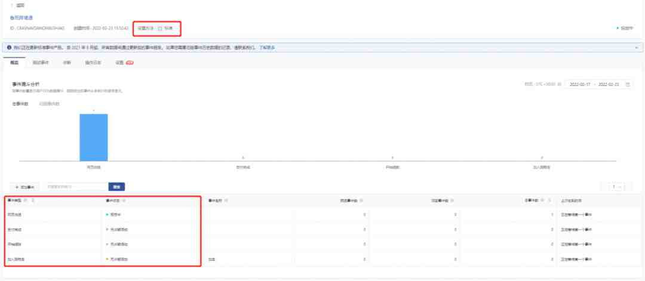Click the tall blue bar in the funnel chart

tap(94, 137)
